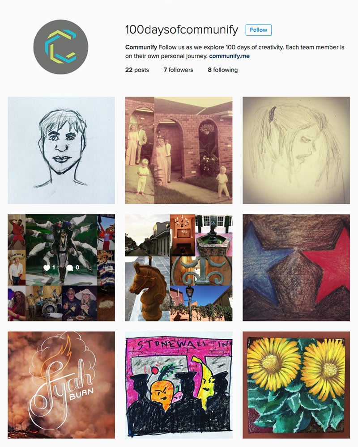Click the heart likes icon on collage post

[47, 268]
